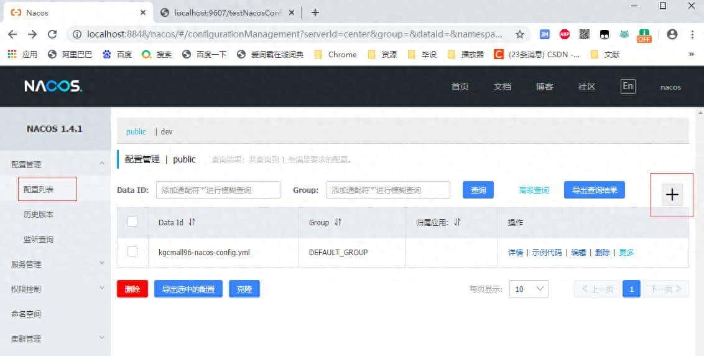704x356 pixels.
Task: Open the Chrome profile avatar
Action: click(672, 34)
